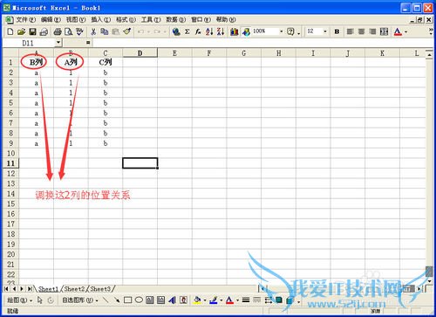Insert WordArt from drawing toolbar
436x317 pixels.
pyautogui.click(x=172, y=300)
